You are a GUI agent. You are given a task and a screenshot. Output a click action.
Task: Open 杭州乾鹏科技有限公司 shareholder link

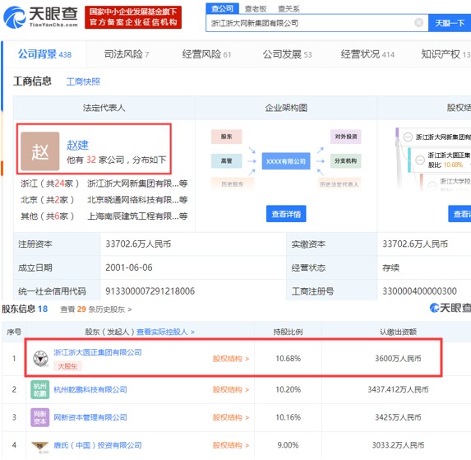90,390
